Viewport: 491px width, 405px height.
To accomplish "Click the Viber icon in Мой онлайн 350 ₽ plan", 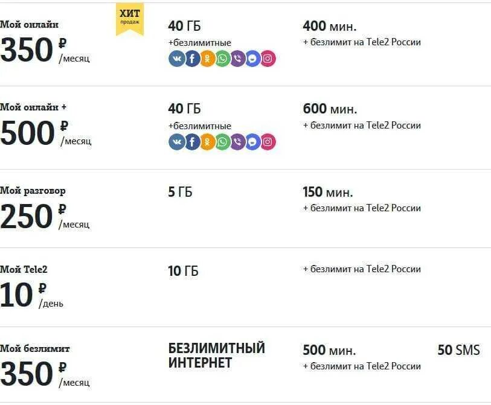I will click(x=237, y=59).
